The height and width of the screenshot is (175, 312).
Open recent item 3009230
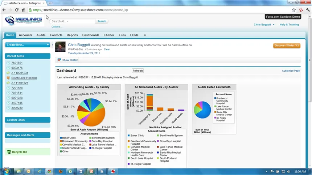click(17, 108)
